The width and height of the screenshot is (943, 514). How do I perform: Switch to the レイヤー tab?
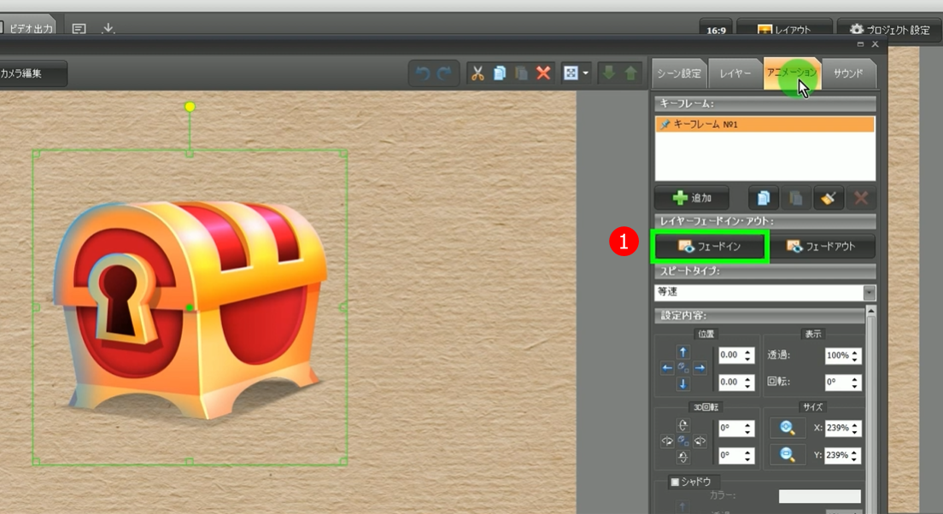(735, 73)
